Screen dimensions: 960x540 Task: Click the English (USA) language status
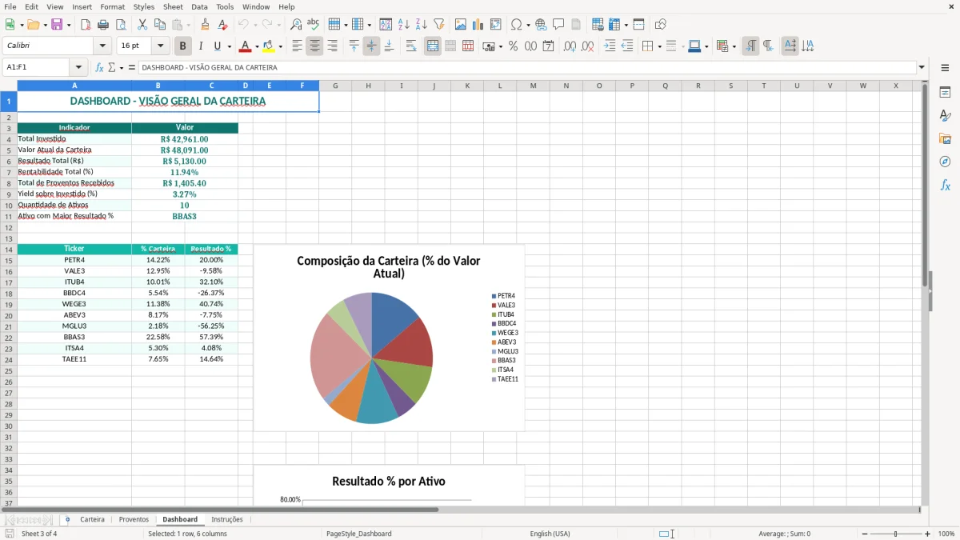tap(550, 534)
